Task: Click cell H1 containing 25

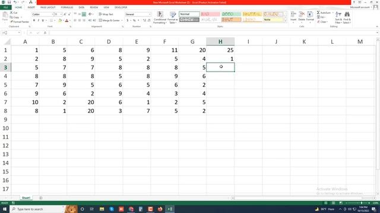Action: pyautogui.click(x=220, y=50)
